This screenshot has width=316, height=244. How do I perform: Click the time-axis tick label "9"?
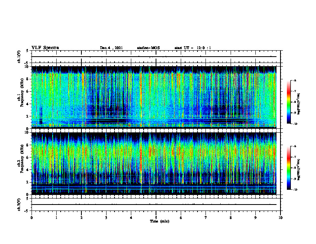(x=255, y=218)
